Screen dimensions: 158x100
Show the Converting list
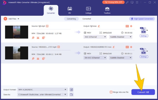click(71, 19)
